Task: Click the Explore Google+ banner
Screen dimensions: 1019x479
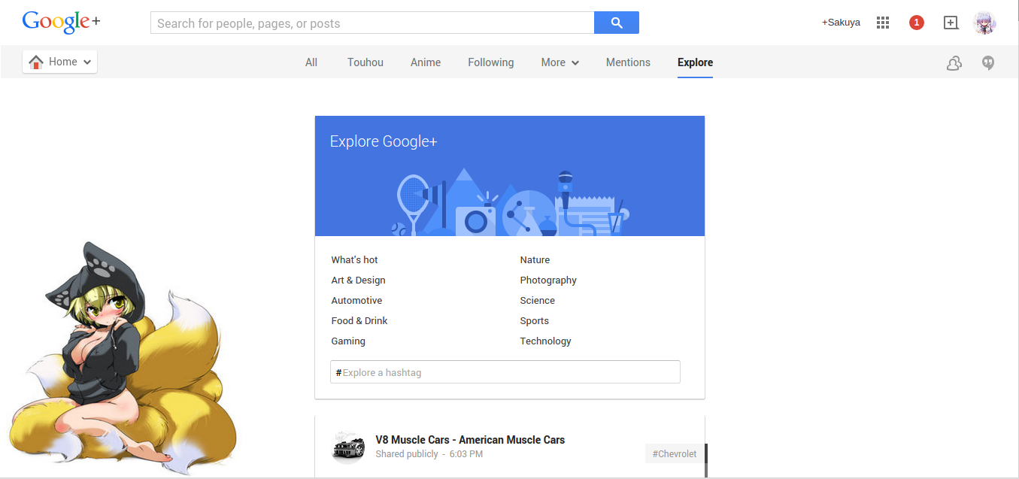Action: [x=510, y=176]
